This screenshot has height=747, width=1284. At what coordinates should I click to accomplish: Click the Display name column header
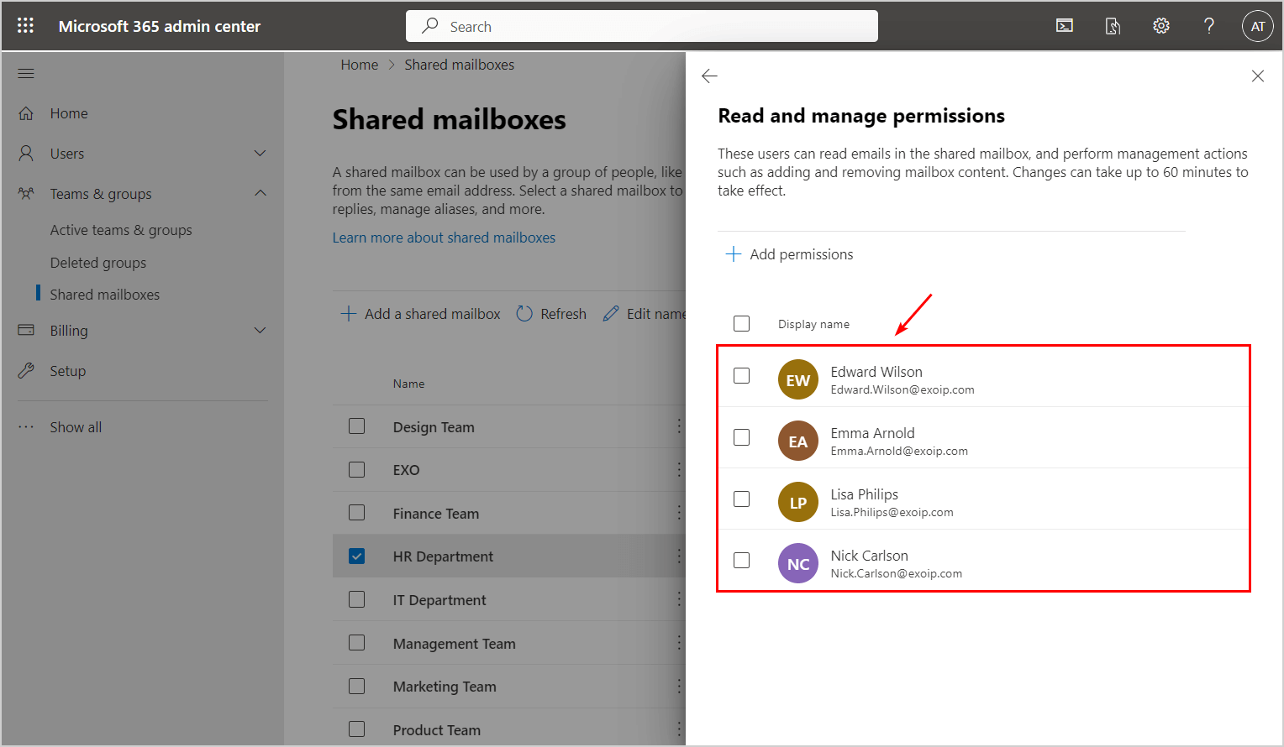pyautogui.click(x=813, y=324)
